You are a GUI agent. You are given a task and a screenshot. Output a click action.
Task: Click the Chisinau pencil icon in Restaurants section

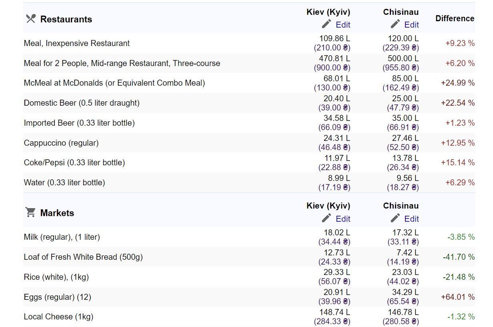[x=395, y=24]
